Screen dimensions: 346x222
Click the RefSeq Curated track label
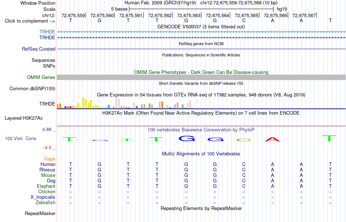[39, 49]
